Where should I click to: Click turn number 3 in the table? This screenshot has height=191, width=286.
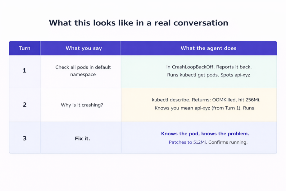pyautogui.click(x=25, y=138)
